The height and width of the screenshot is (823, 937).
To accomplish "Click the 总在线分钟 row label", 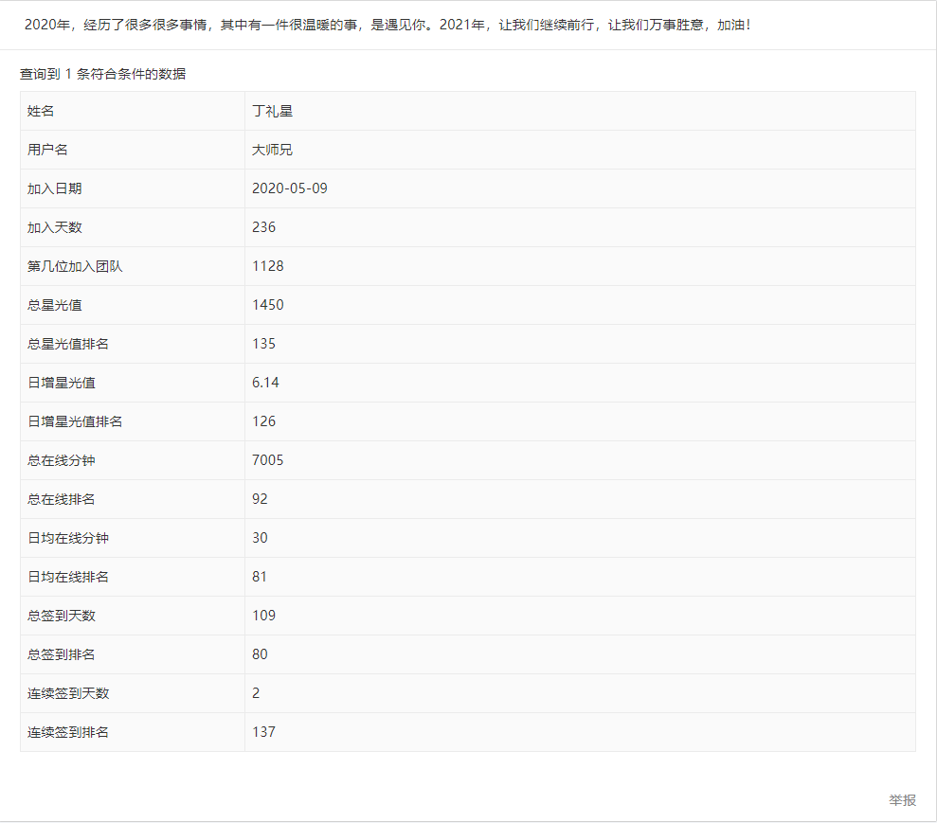I will (x=61, y=460).
